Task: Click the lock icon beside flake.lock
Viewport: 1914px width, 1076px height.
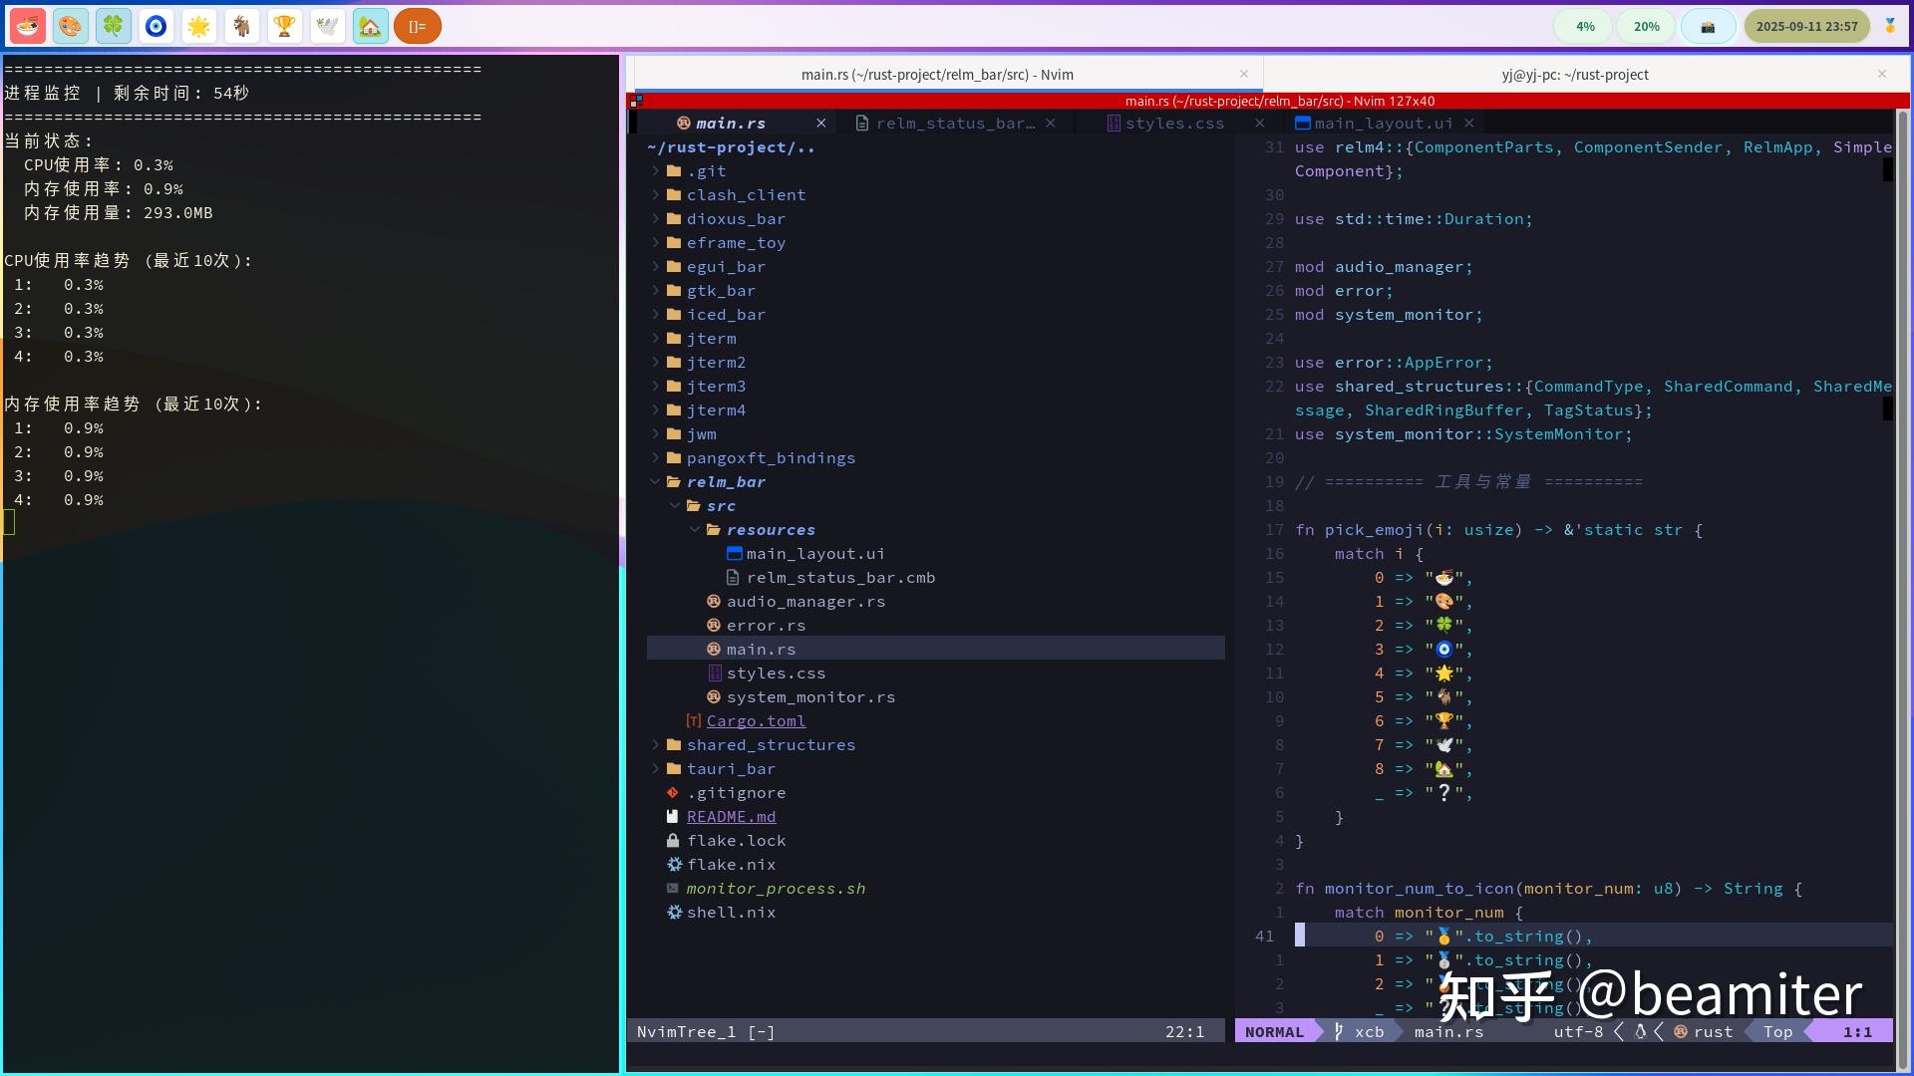Action: tap(673, 841)
